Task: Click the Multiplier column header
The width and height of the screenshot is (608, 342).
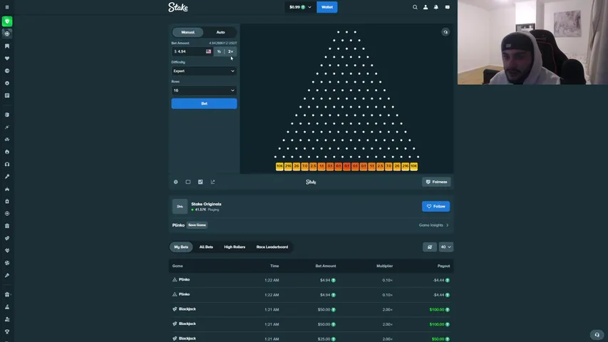Action: click(385, 266)
